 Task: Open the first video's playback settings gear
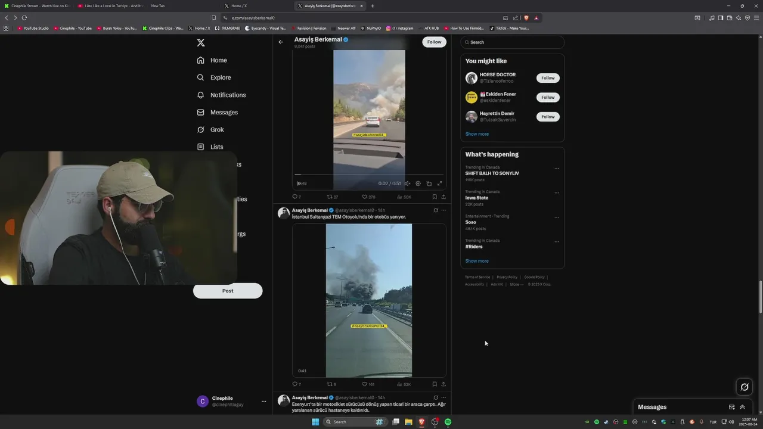418,184
